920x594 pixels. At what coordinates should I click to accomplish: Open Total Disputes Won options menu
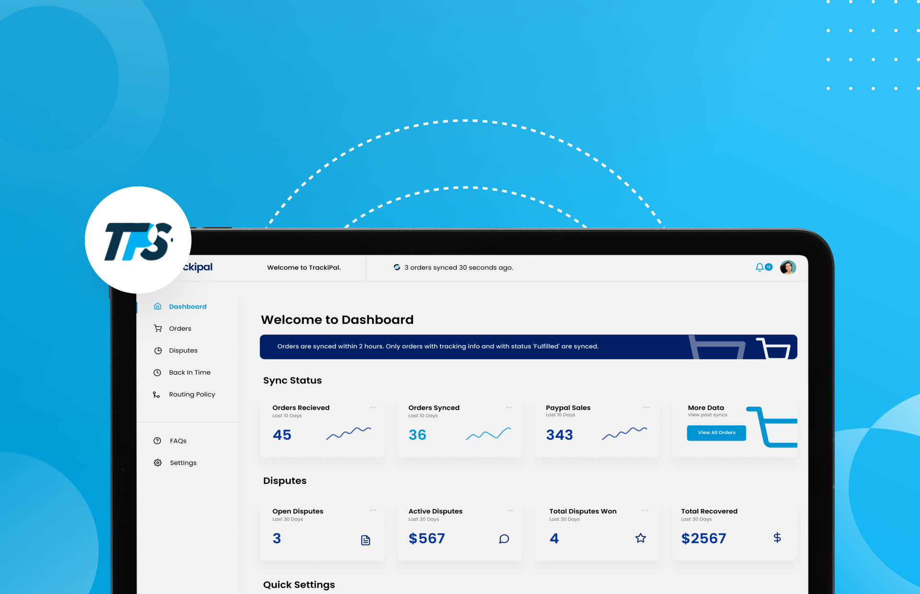(645, 511)
